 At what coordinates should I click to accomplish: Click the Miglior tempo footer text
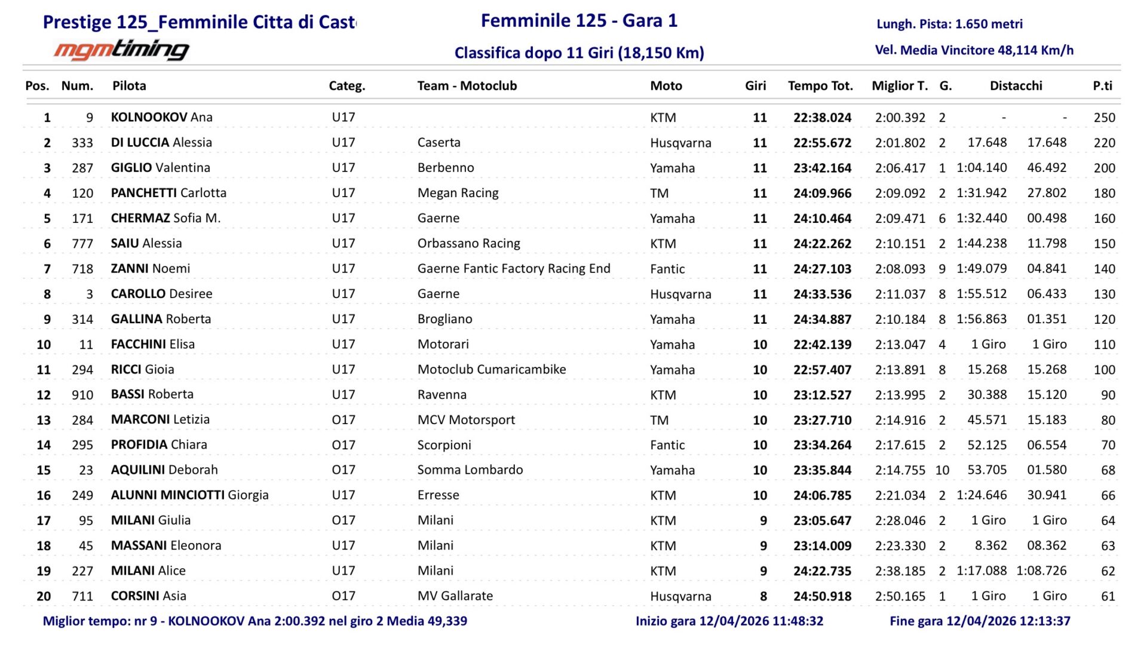(x=254, y=621)
